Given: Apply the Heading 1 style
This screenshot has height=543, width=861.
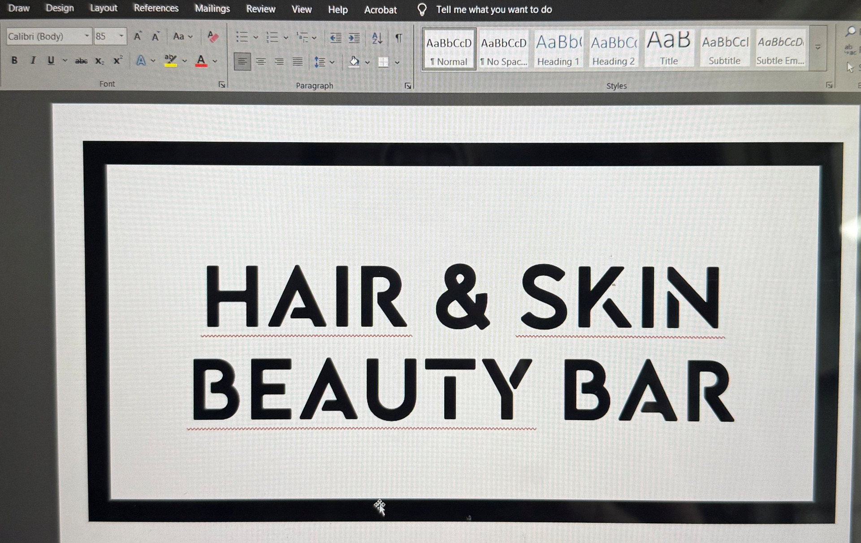Looking at the screenshot, I should [558, 48].
